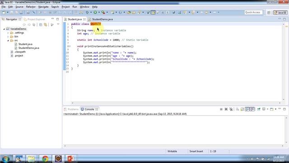
Task: Collapse the src folder
Action: click(x=8, y=40)
